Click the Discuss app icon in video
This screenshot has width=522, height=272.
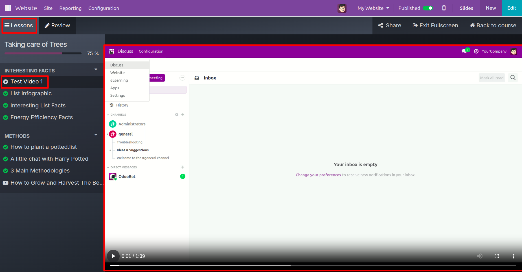pos(112,51)
